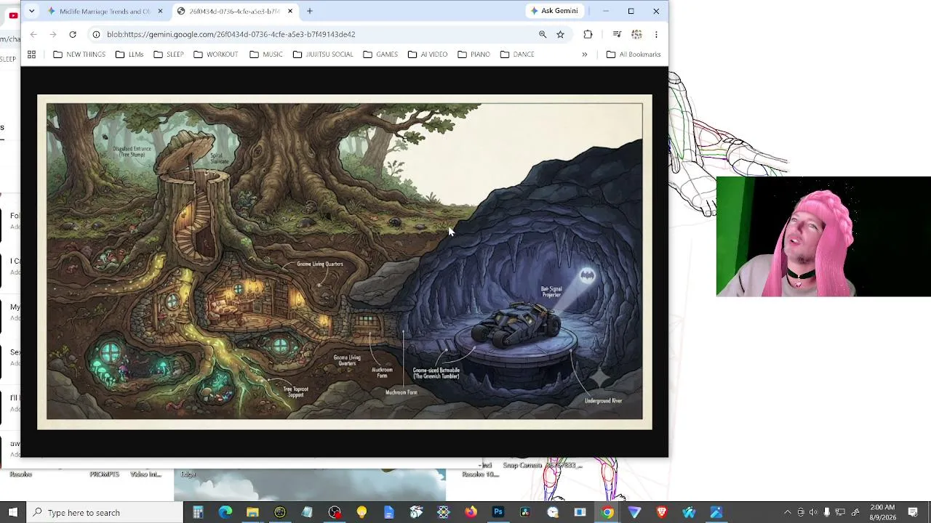This screenshot has width=931, height=523.
Task: Switch to Chrome in the taskbar
Action: coord(607,512)
